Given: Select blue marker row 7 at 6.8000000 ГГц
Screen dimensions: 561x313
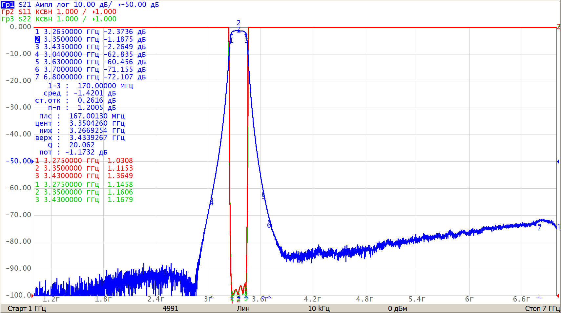Looking at the screenshot, I should coord(90,77).
